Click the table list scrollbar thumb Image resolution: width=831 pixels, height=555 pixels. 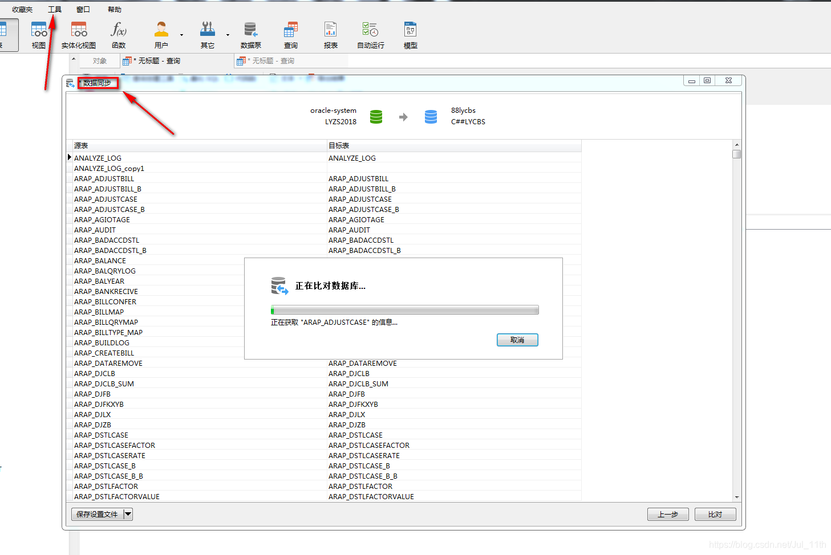pos(737,154)
